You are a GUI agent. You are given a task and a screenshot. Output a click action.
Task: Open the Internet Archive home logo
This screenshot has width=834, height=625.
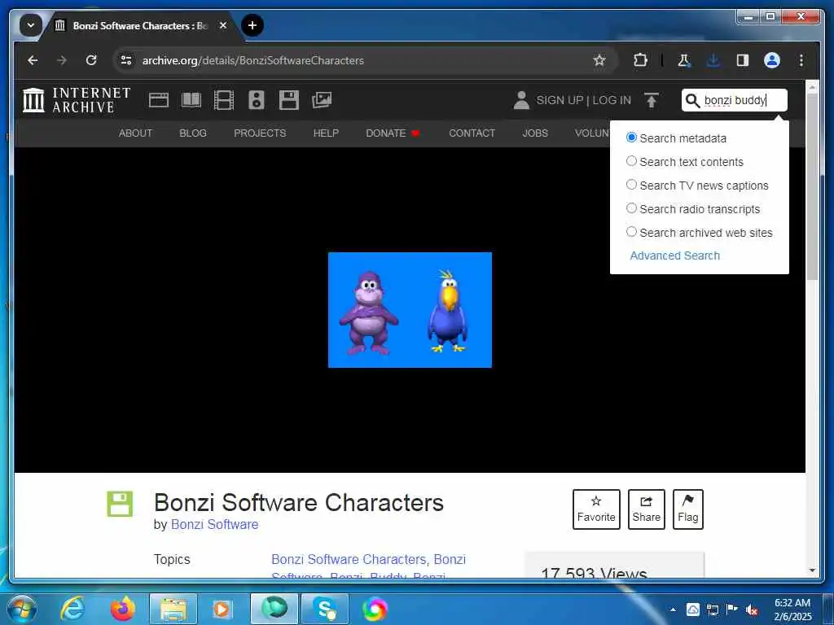point(77,100)
